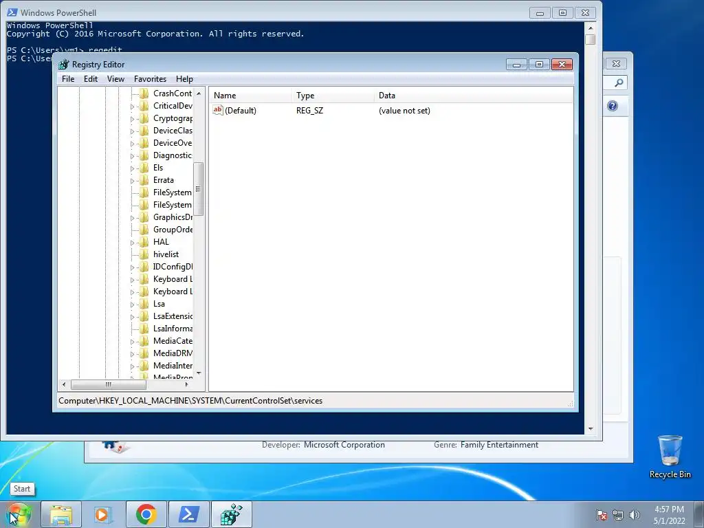Select the LsaInforma key label
The image size is (704, 528).
[x=173, y=329]
